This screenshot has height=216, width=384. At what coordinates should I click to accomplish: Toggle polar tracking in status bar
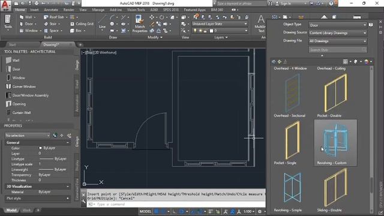click(x=182, y=211)
